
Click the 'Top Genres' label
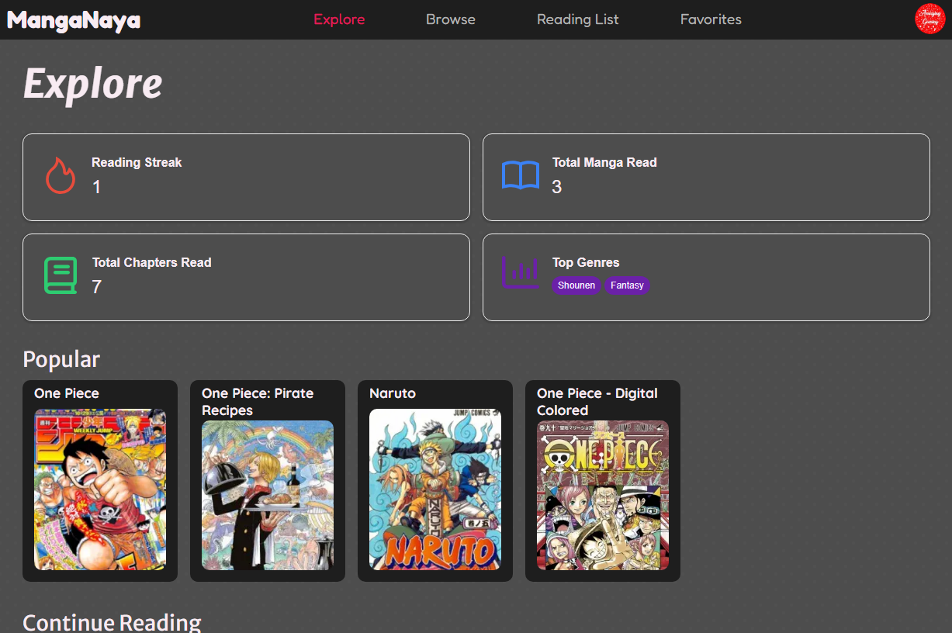(586, 262)
